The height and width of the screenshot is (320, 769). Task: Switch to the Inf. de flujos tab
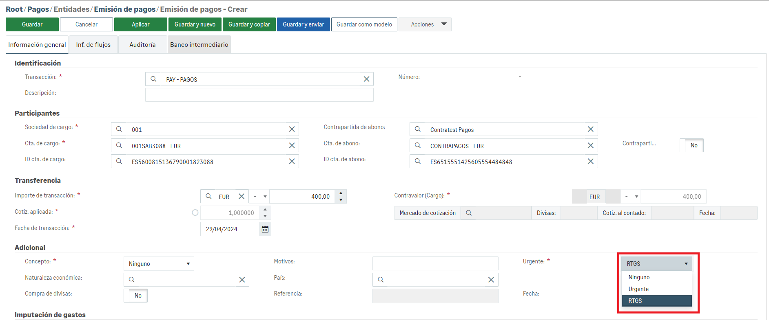(93, 45)
